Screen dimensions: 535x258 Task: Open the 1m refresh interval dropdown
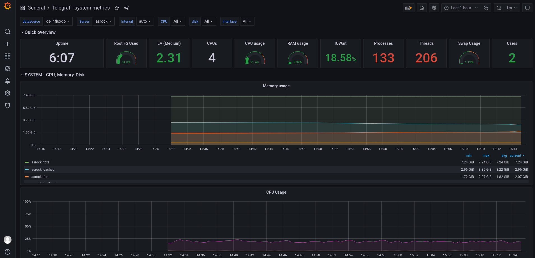pos(512,8)
